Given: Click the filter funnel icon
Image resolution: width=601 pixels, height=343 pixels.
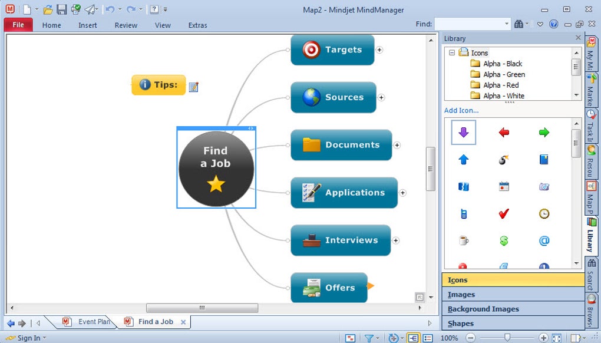Looking at the screenshot, I should (369, 338).
